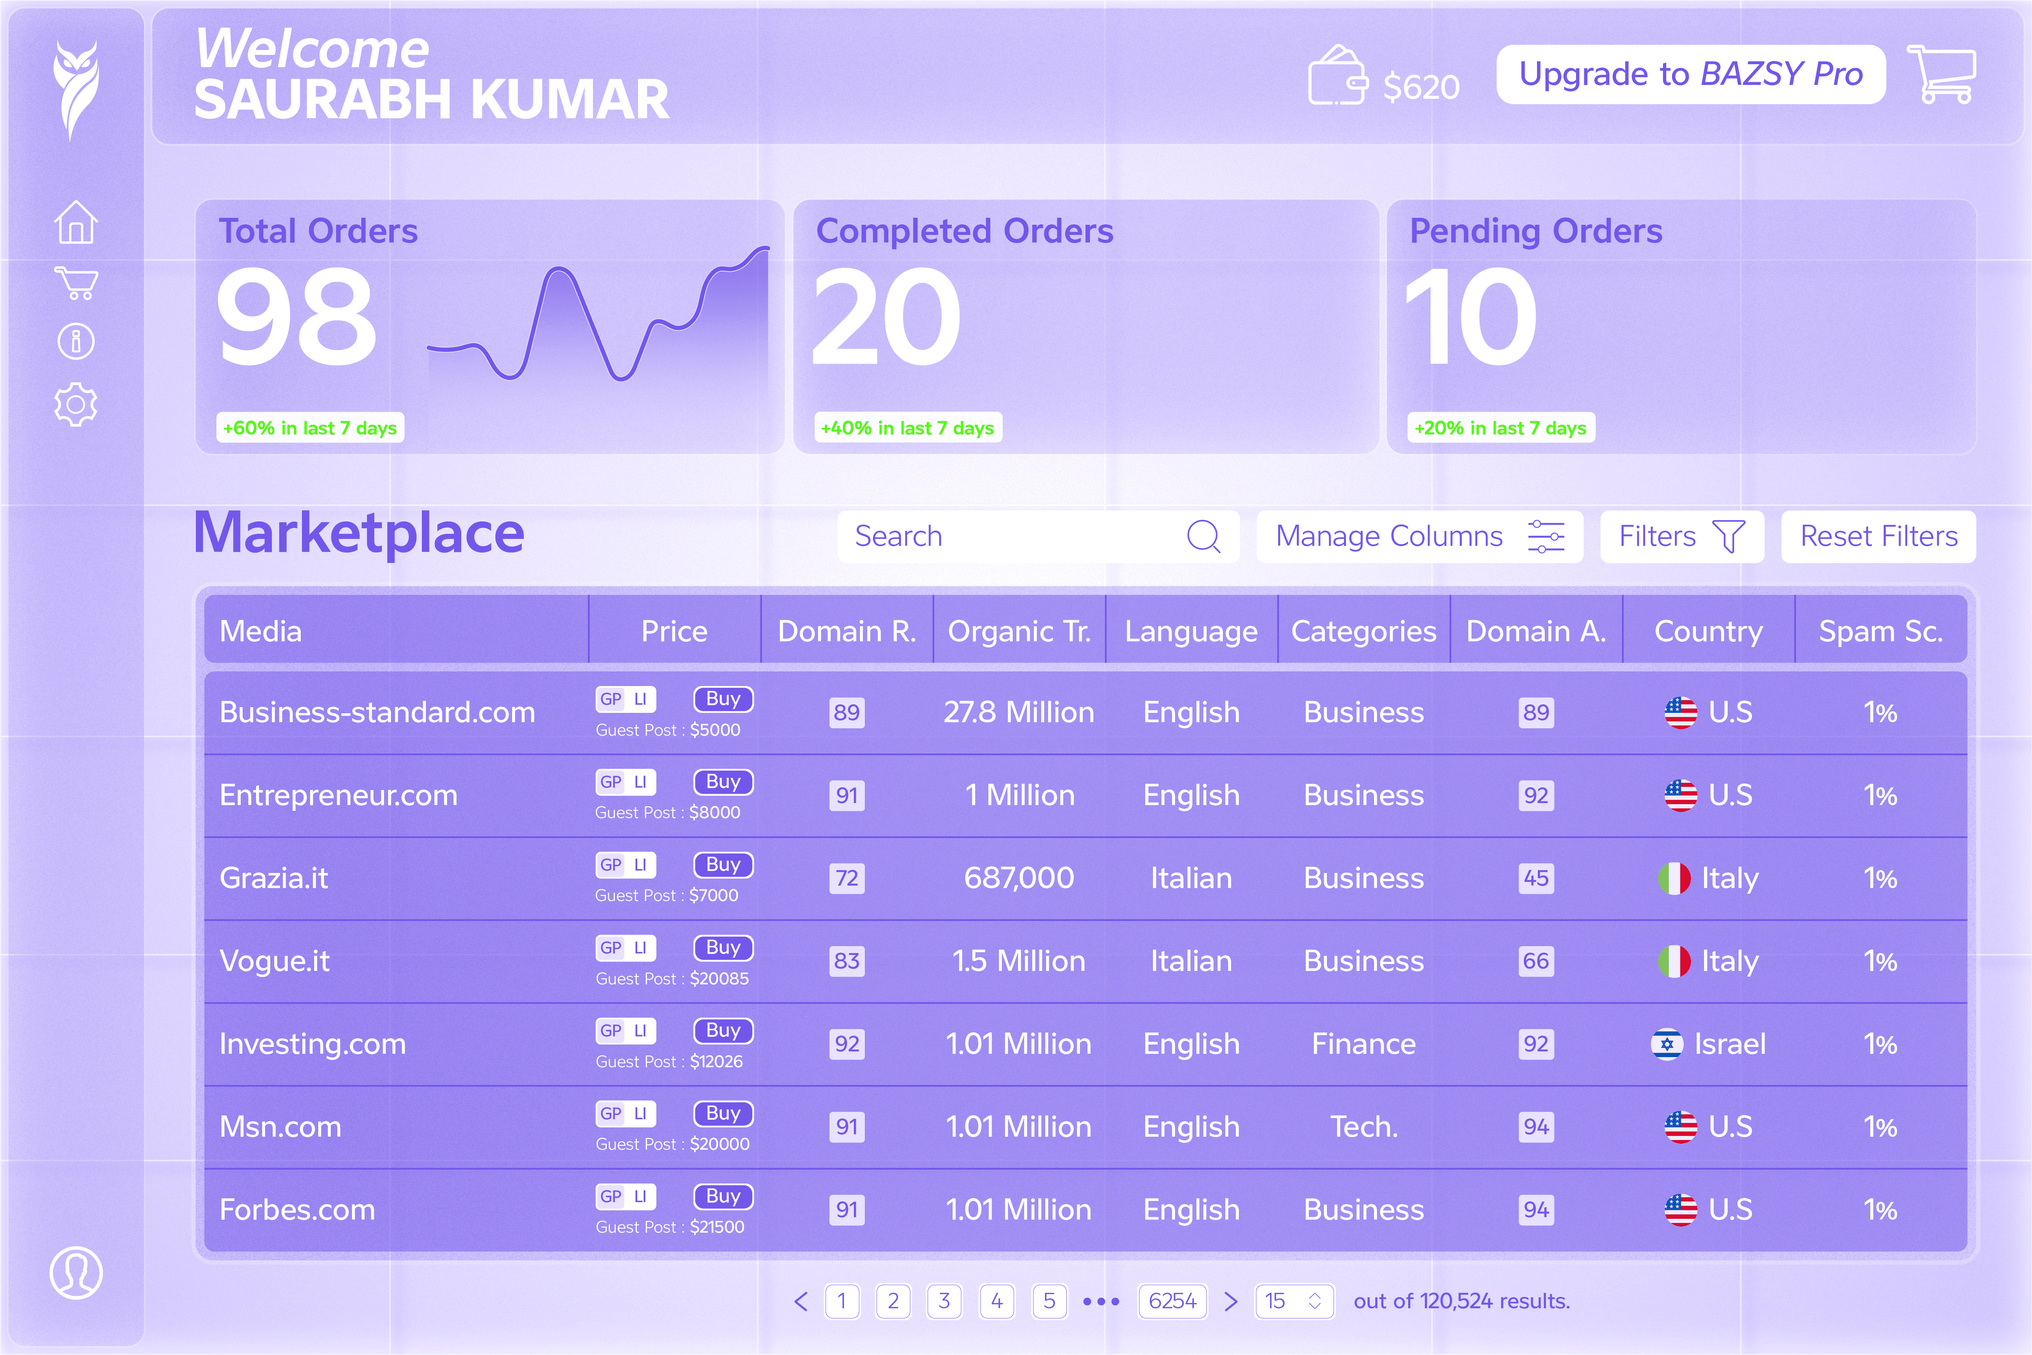The width and height of the screenshot is (2032, 1355).
Task: Buy guest post on Entrepreneur.com
Action: (x=724, y=782)
